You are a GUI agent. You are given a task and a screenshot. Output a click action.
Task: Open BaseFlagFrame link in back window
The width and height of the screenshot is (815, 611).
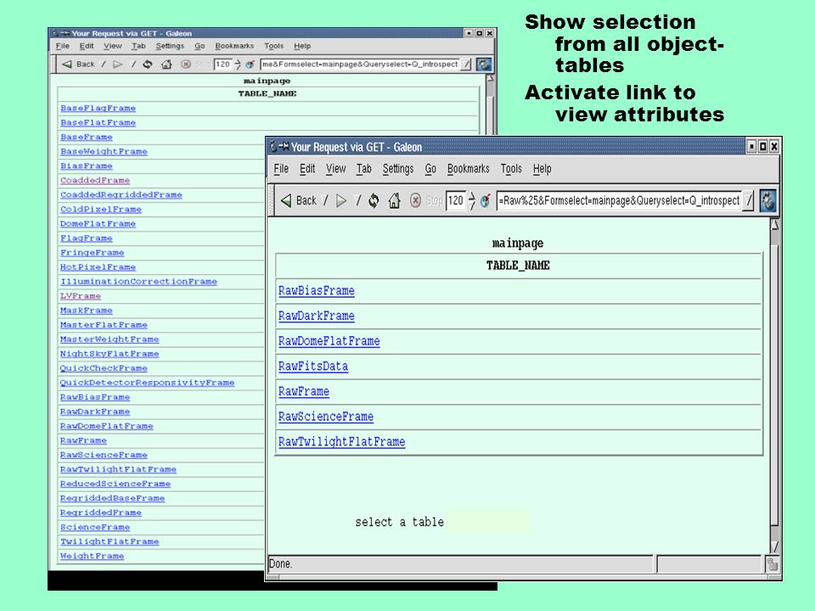(98, 108)
